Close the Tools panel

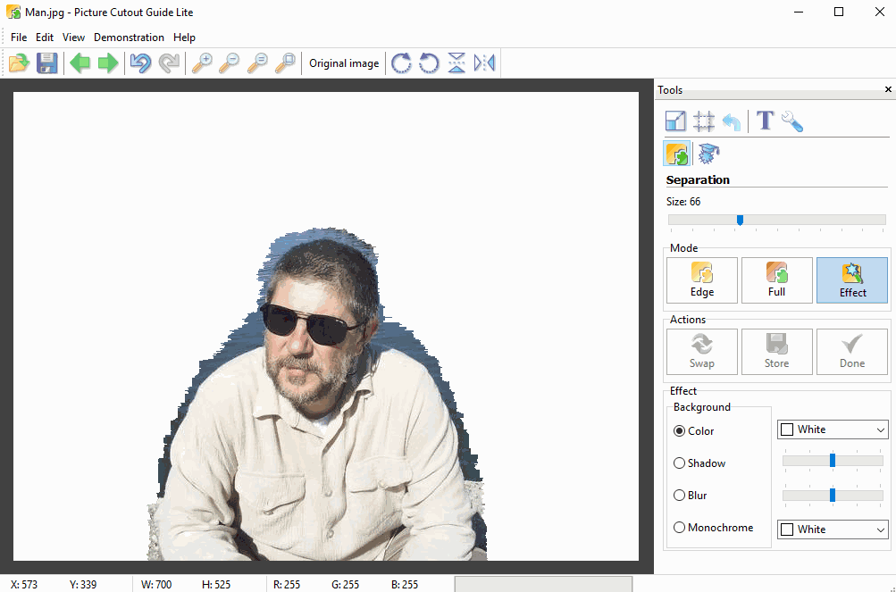coord(888,89)
